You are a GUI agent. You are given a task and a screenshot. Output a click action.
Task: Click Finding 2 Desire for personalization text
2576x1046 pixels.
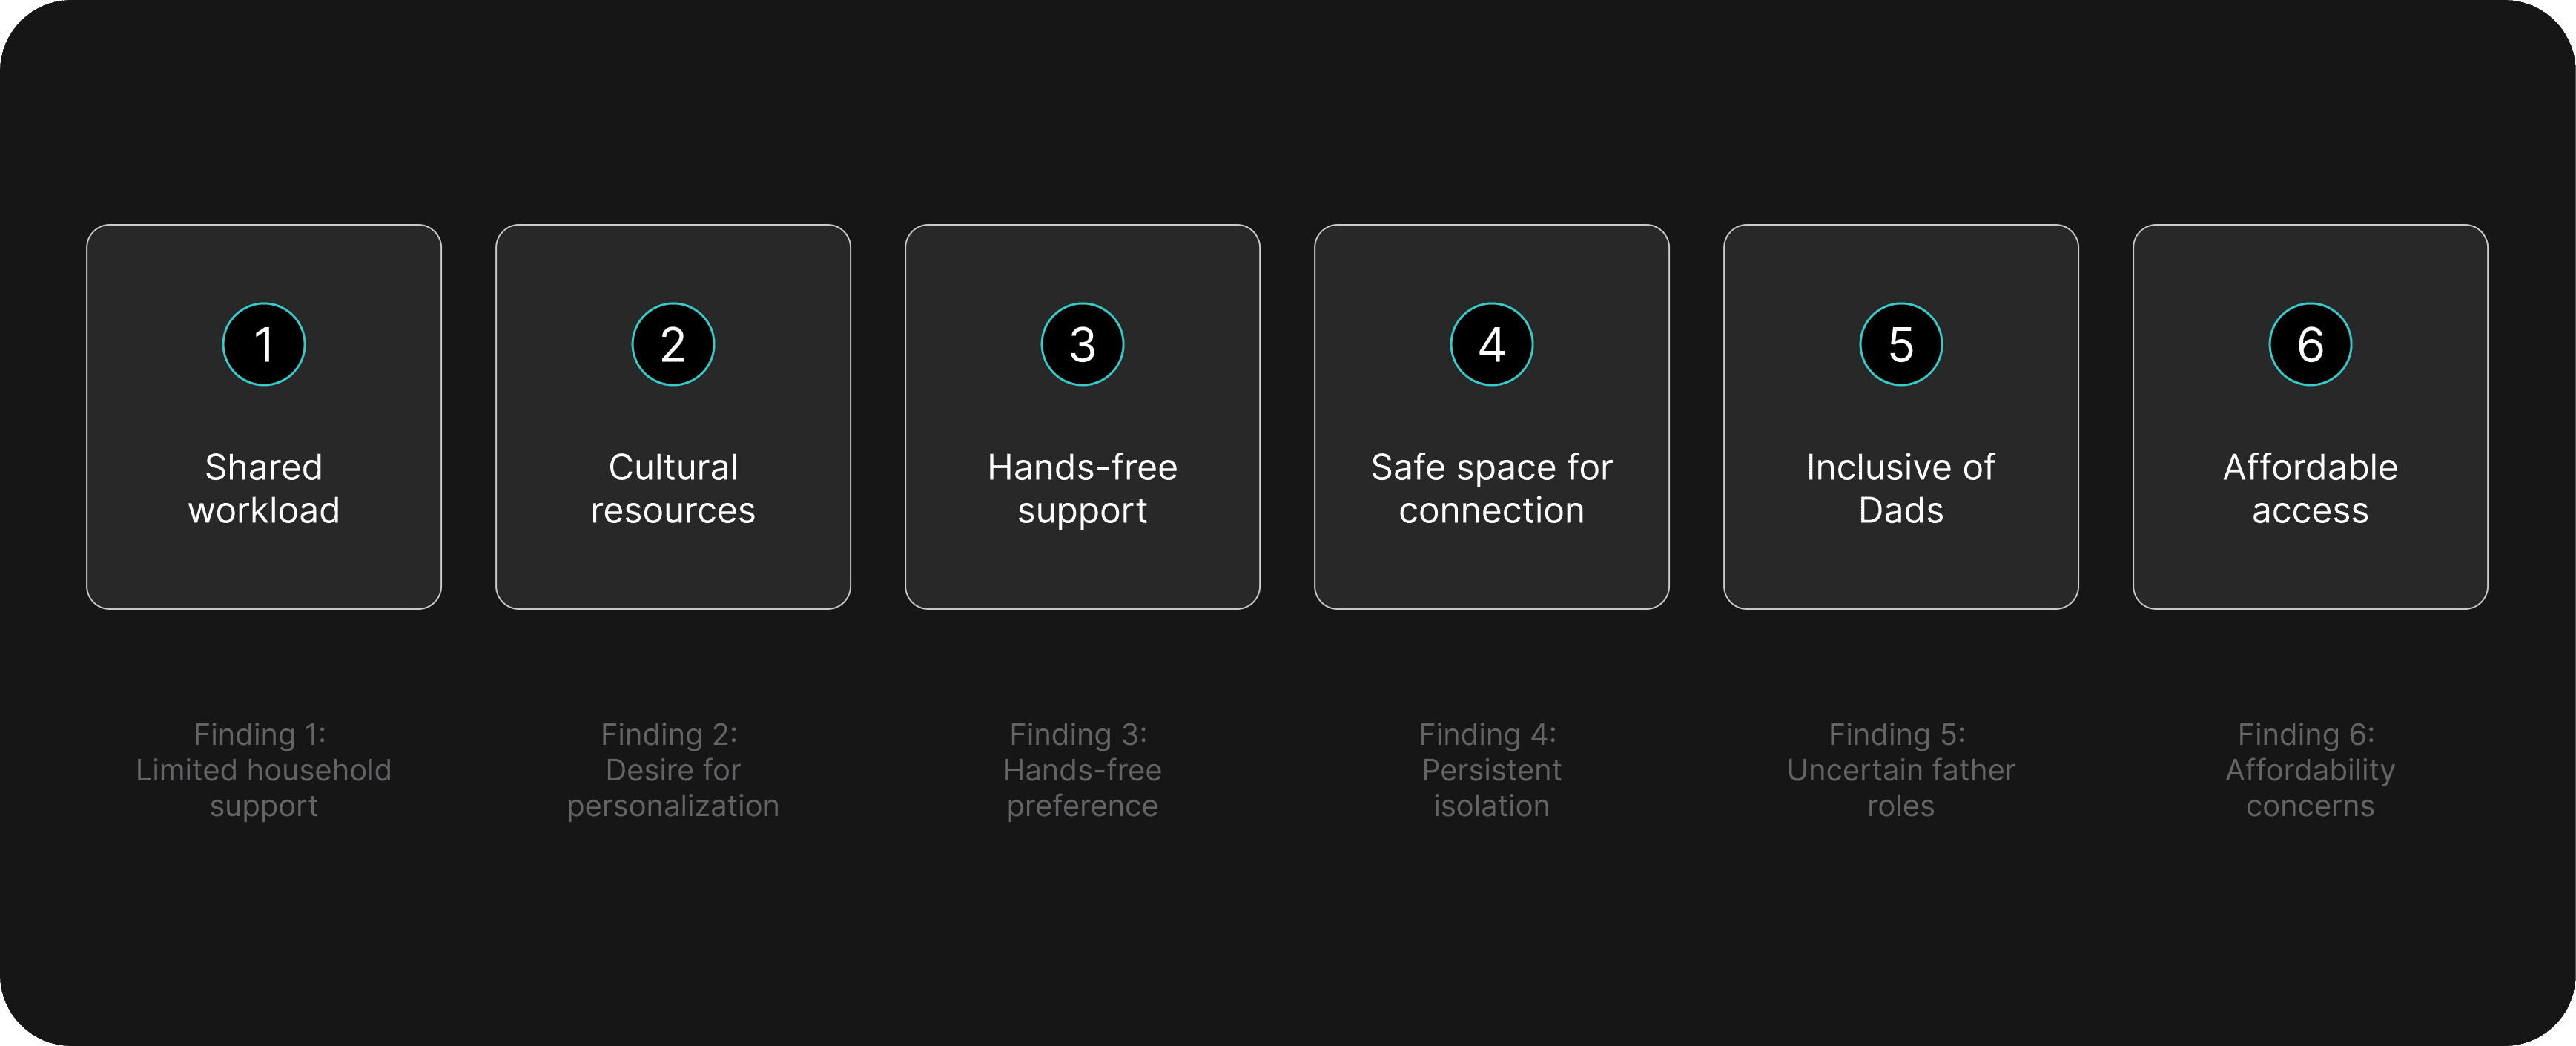click(673, 770)
